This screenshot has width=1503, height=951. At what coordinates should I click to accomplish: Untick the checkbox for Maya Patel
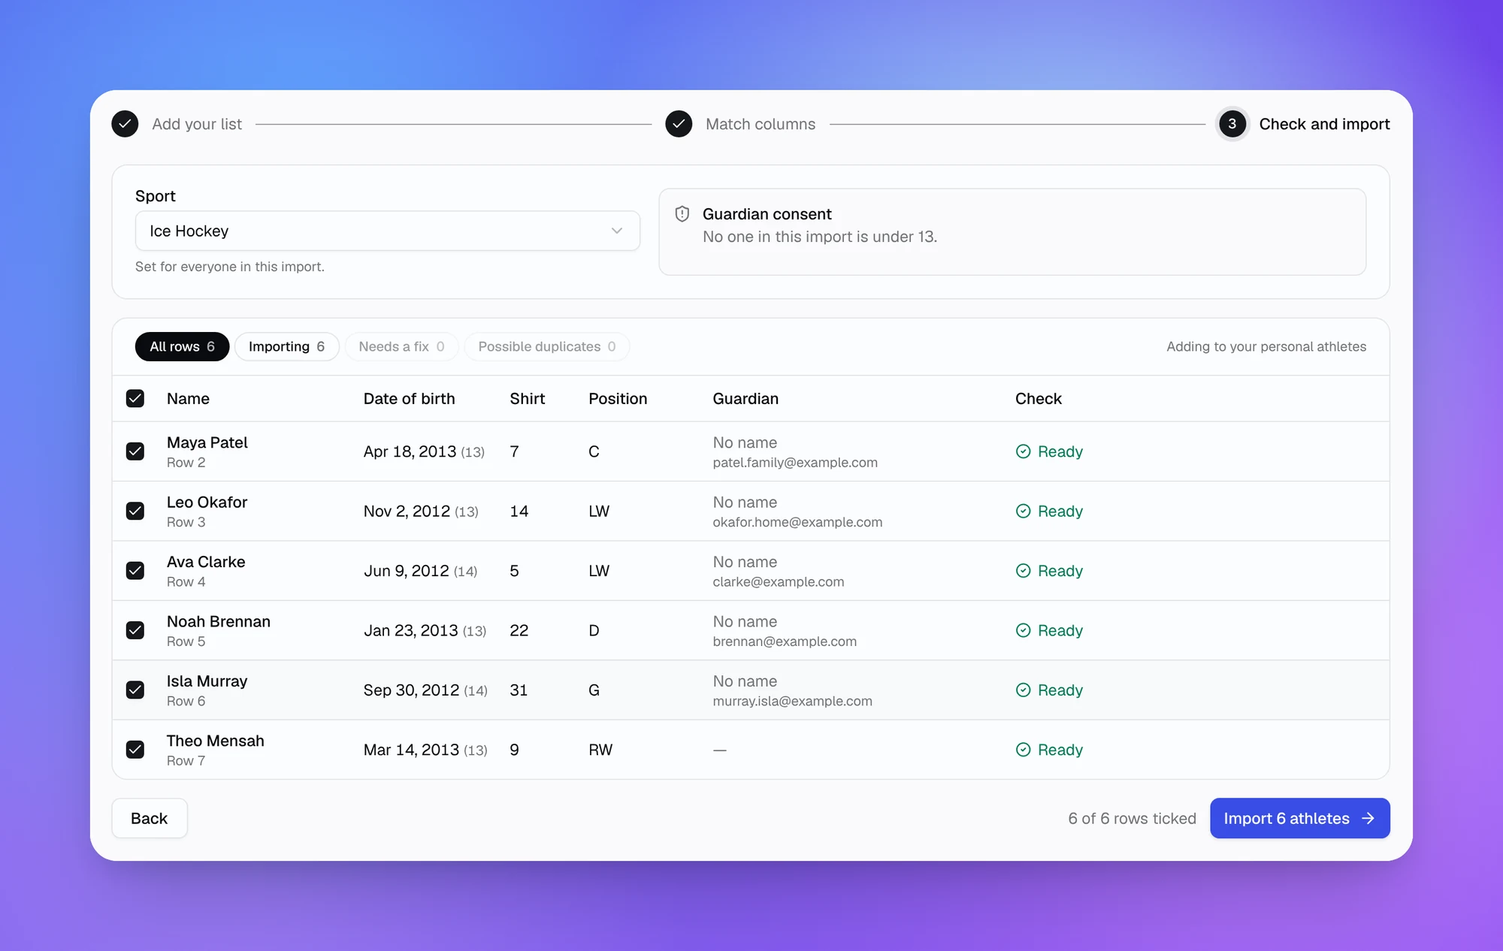(135, 451)
